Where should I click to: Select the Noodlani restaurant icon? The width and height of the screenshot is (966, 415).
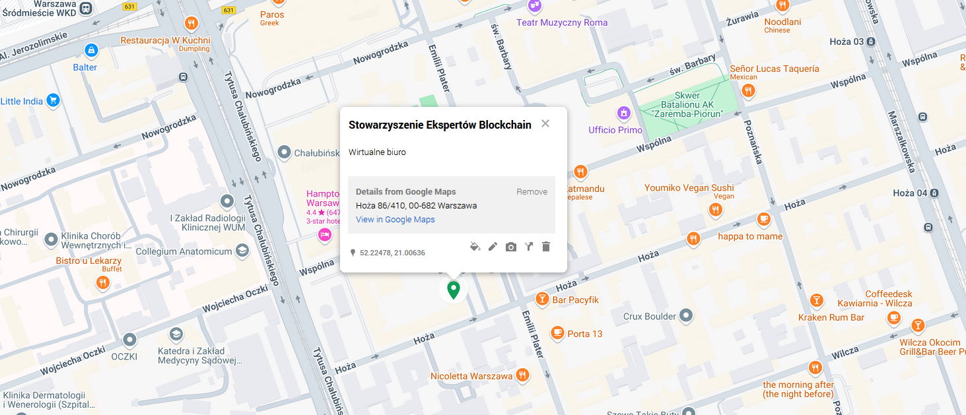[783, 6]
